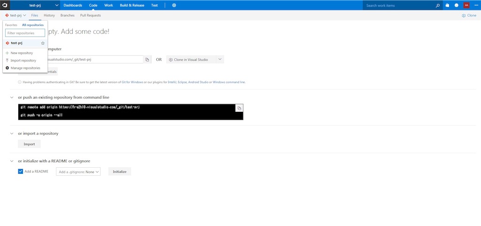This screenshot has height=226, width=481.
Task: Switch to the Files tab
Action: click(x=35, y=16)
